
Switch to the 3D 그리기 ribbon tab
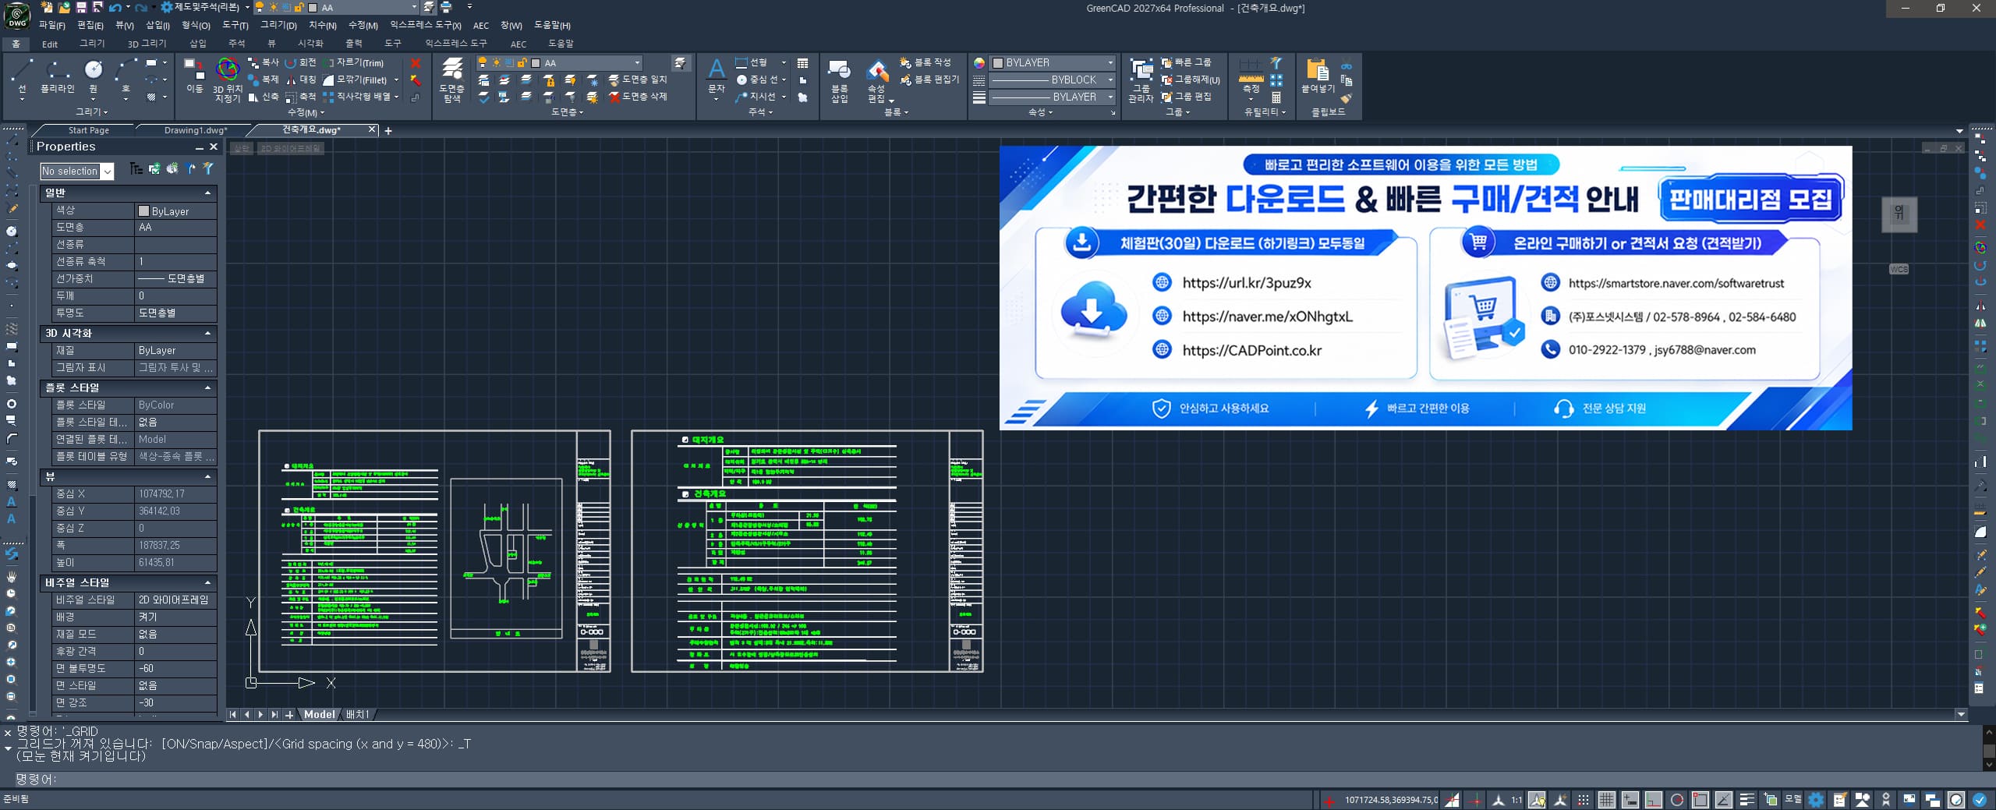point(147,44)
